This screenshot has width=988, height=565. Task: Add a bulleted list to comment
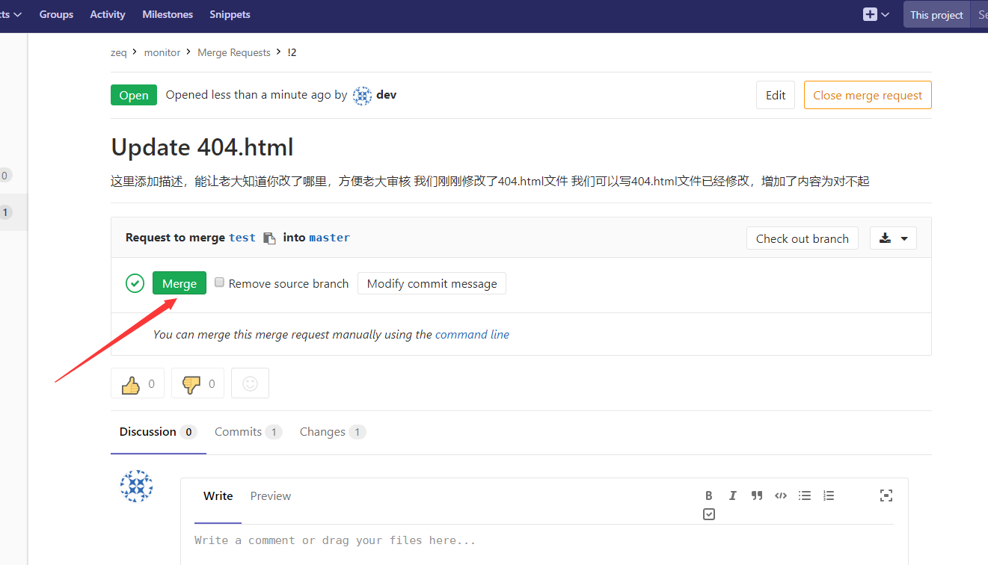804,495
